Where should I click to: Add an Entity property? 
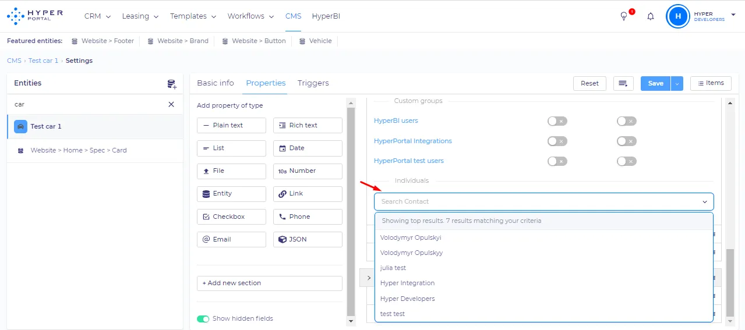(x=231, y=193)
